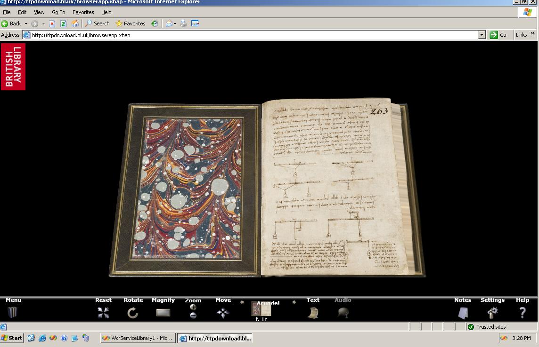Open the File menu

coord(7,12)
